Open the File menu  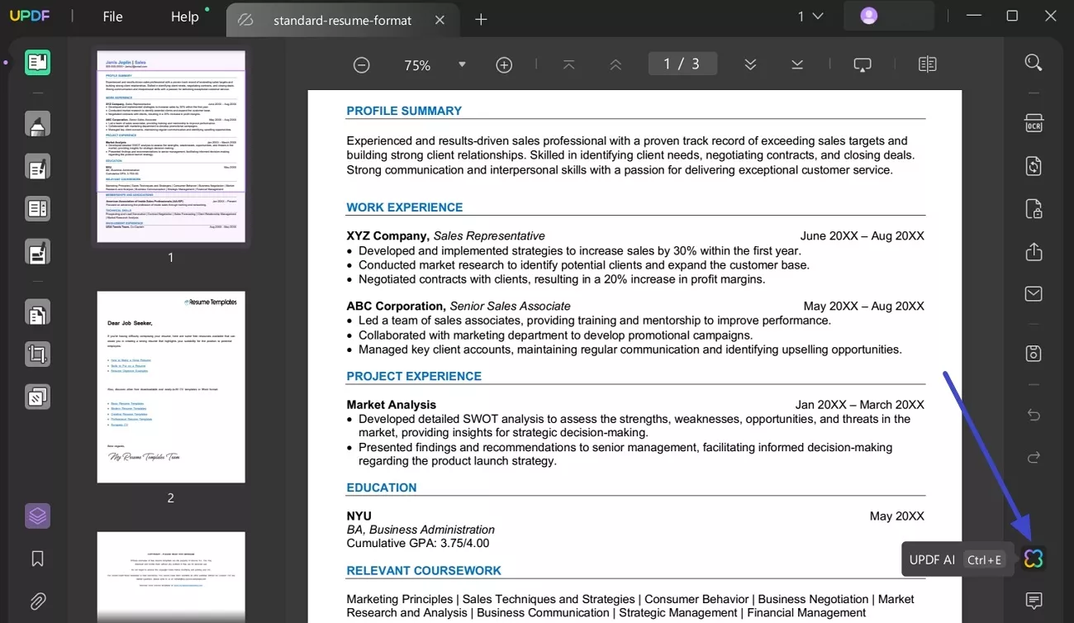112,17
